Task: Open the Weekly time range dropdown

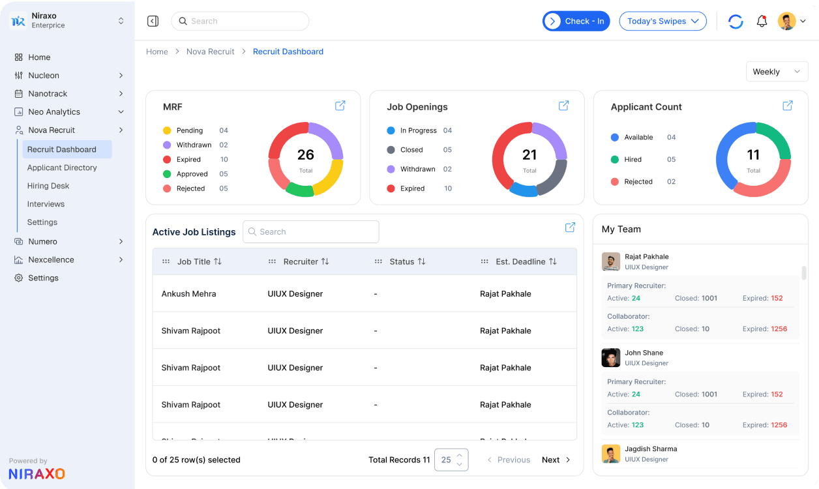Action: (x=777, y=71)
